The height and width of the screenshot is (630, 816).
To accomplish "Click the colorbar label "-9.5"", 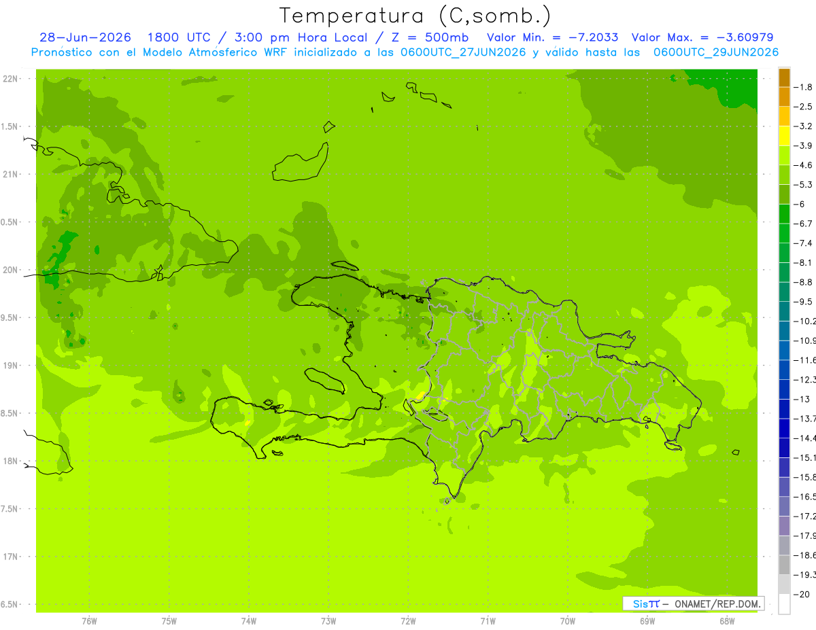I will click(x=804, y=302).
